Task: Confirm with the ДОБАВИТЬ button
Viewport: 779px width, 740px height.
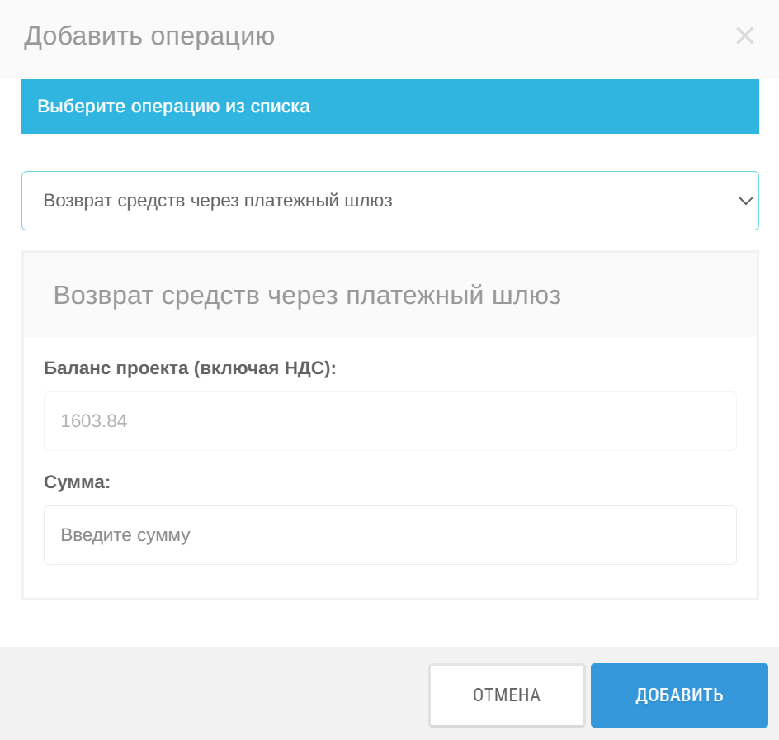Action: pos(679,695)
